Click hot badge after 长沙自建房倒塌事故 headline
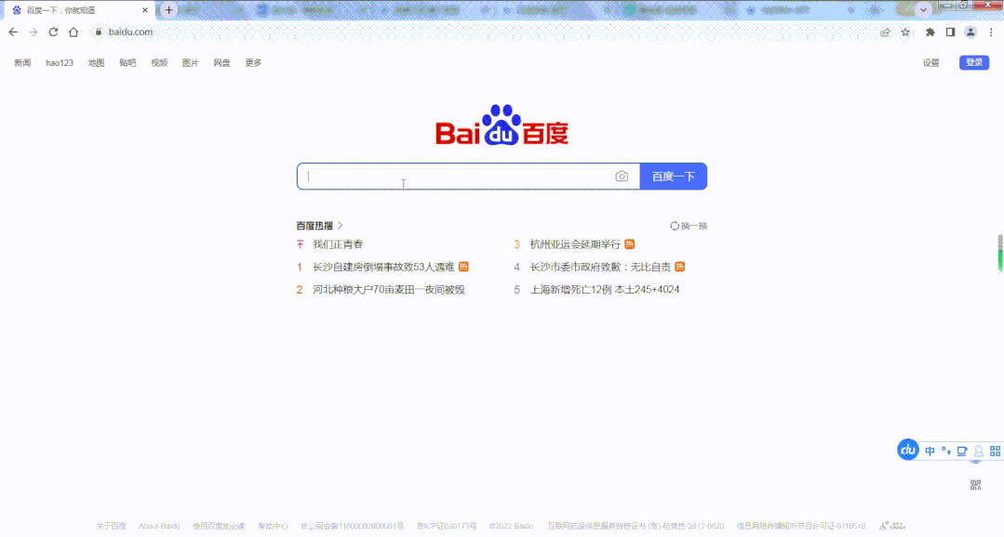The height and width of the screenshot is (537, 1004). pyautogui.click(x=463, y=267)
